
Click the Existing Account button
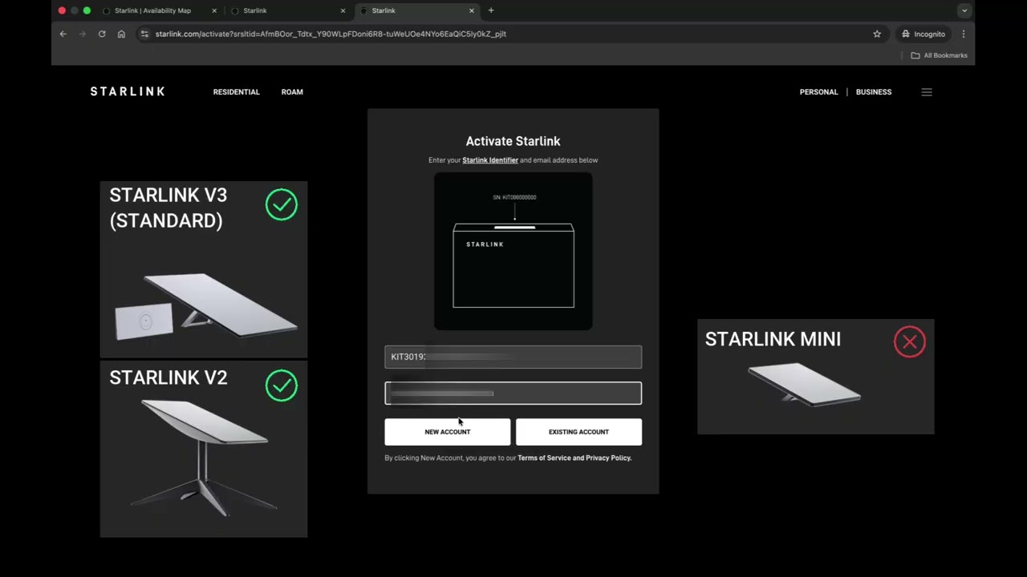[578, 432]
